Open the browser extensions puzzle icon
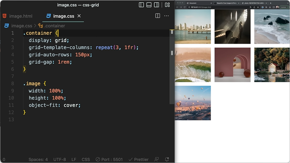The width and height of the screenshot is (290, 163). point(266,7)
